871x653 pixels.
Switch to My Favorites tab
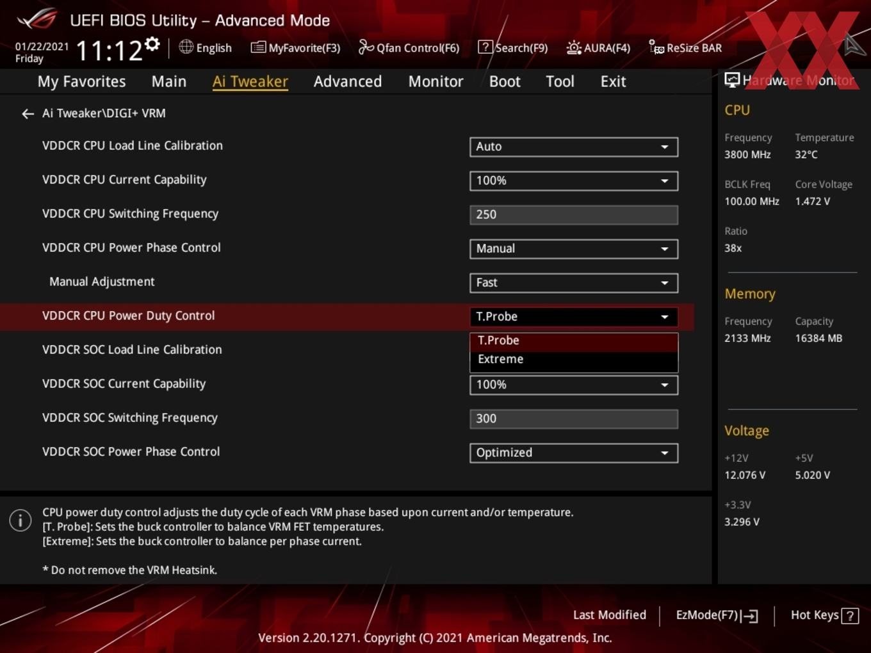tap(81, 81)
